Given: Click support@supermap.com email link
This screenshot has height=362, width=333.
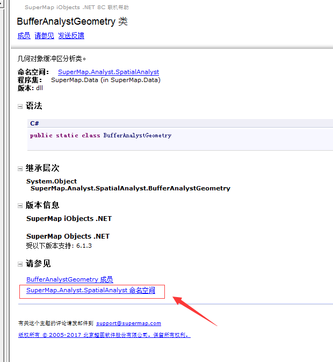Looking at the screenshot, I should pyautogui.click(x=128, y=323).
